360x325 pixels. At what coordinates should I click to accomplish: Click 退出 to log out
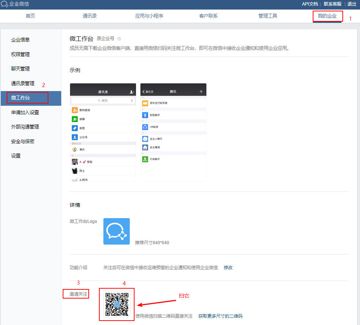352,4
